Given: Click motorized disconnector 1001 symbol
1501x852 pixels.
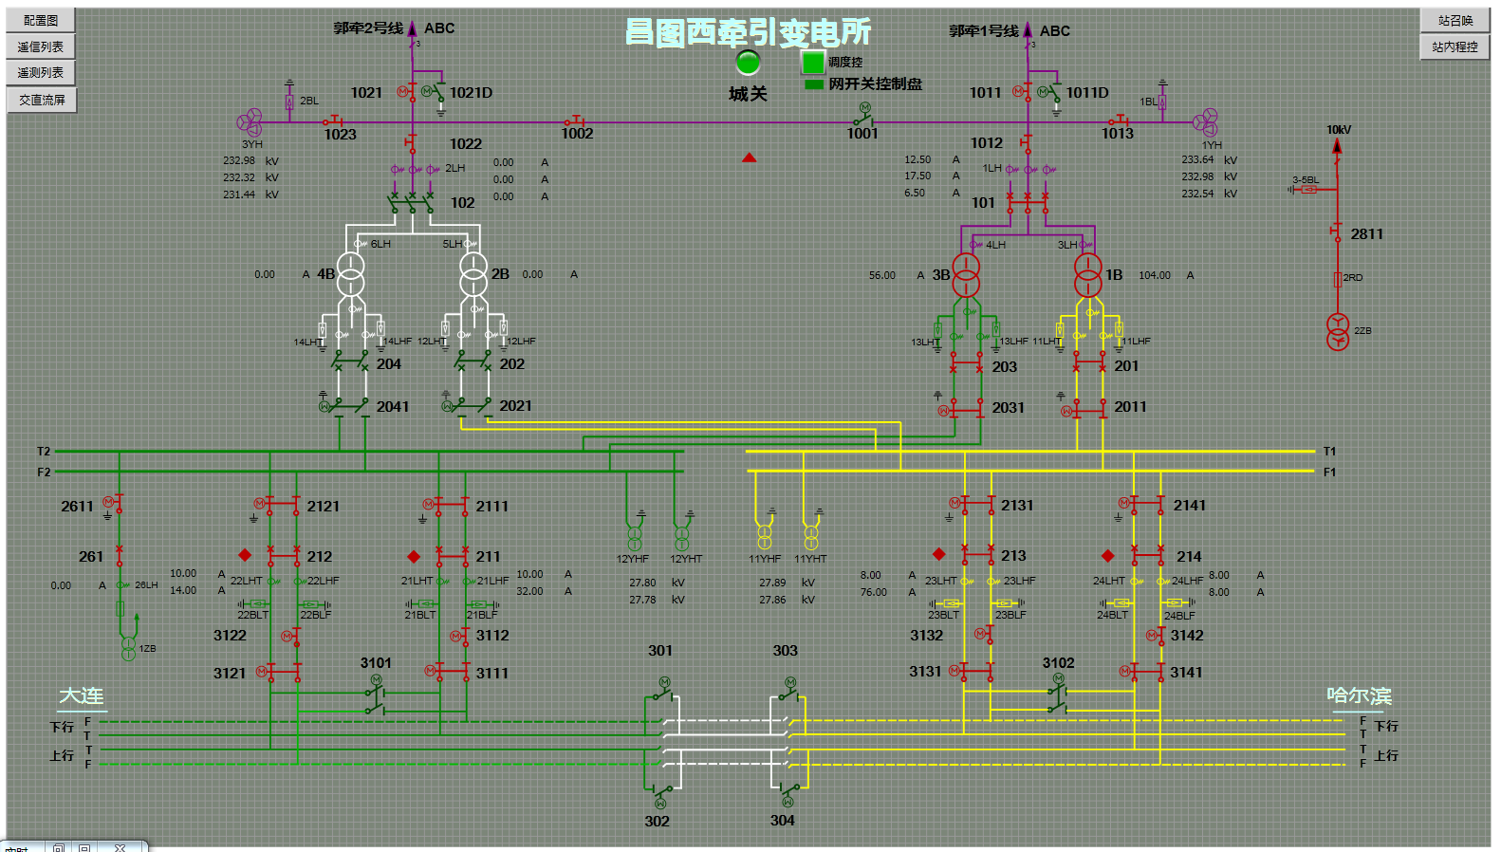Looking at the screenshot, I should 863,117.
